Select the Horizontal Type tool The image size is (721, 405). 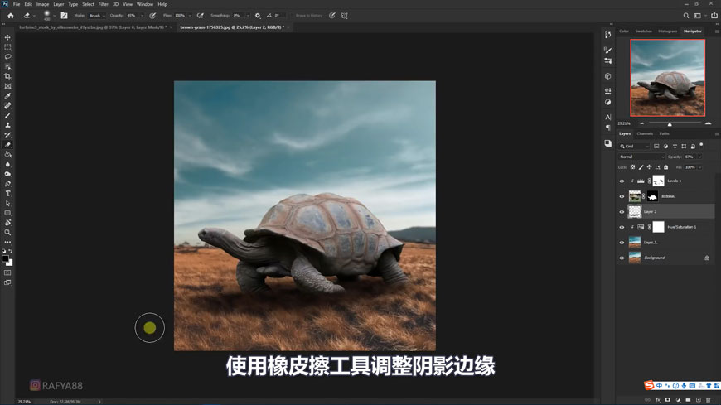[8, 194]
